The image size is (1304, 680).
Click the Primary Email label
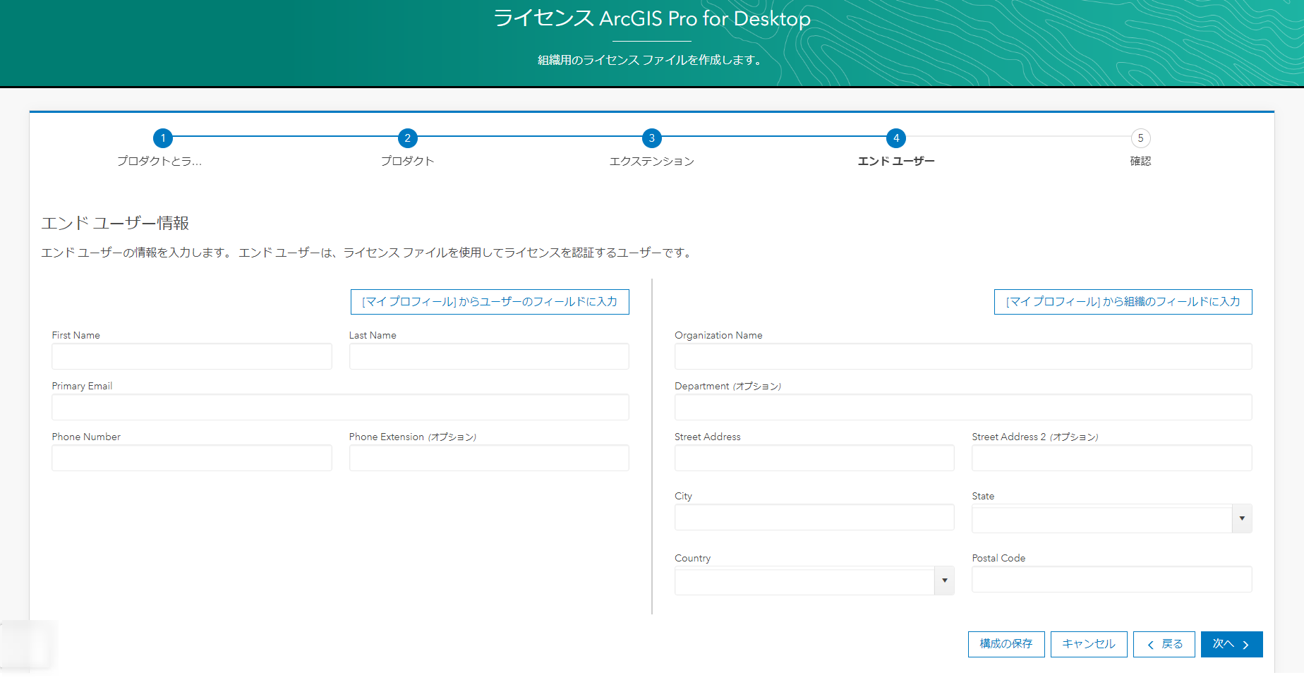click(x=82, y=386)
